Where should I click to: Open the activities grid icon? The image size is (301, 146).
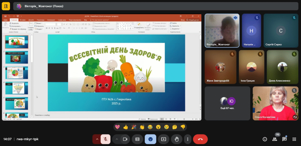294,139
